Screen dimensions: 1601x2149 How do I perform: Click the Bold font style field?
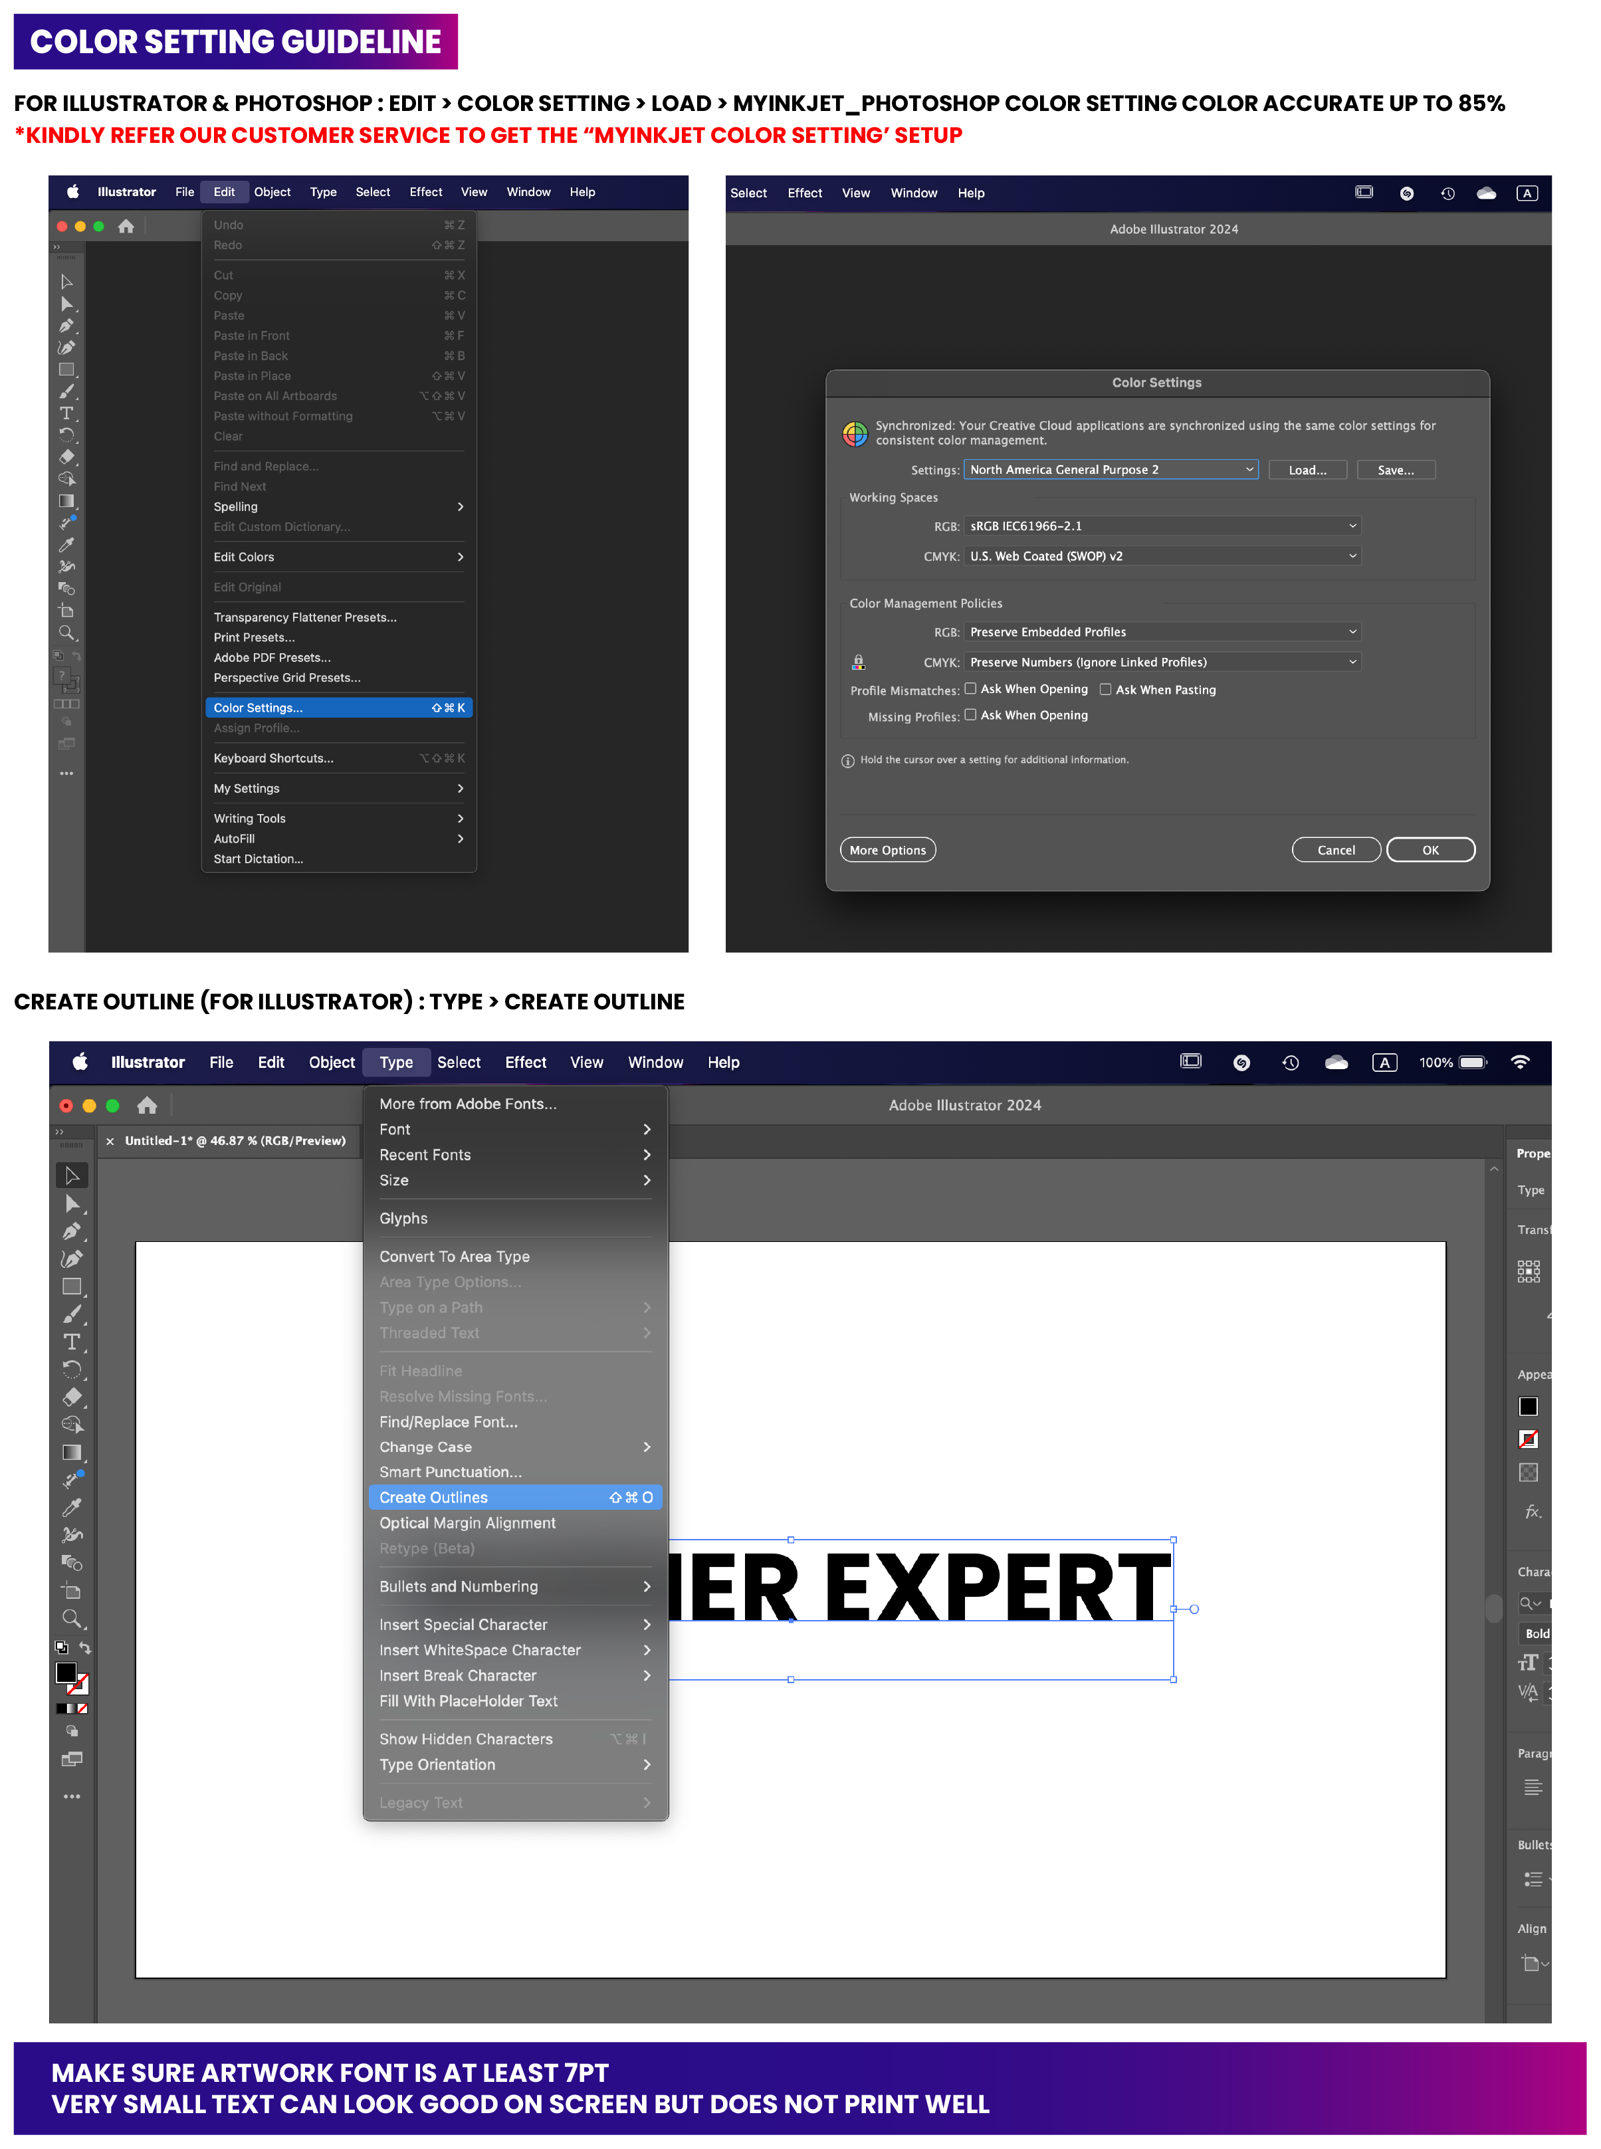coord(1535,1633)
